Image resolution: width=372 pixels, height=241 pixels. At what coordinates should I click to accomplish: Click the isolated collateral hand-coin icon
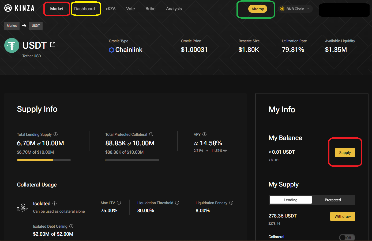pos(22,207)
